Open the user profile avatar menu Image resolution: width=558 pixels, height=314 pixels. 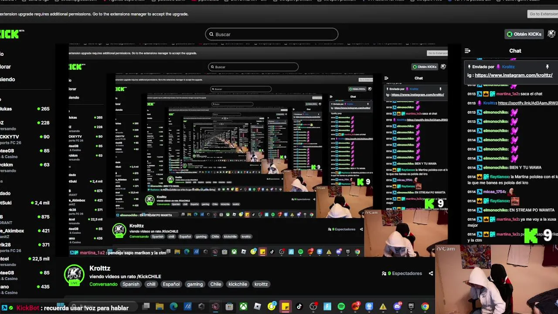551,34
